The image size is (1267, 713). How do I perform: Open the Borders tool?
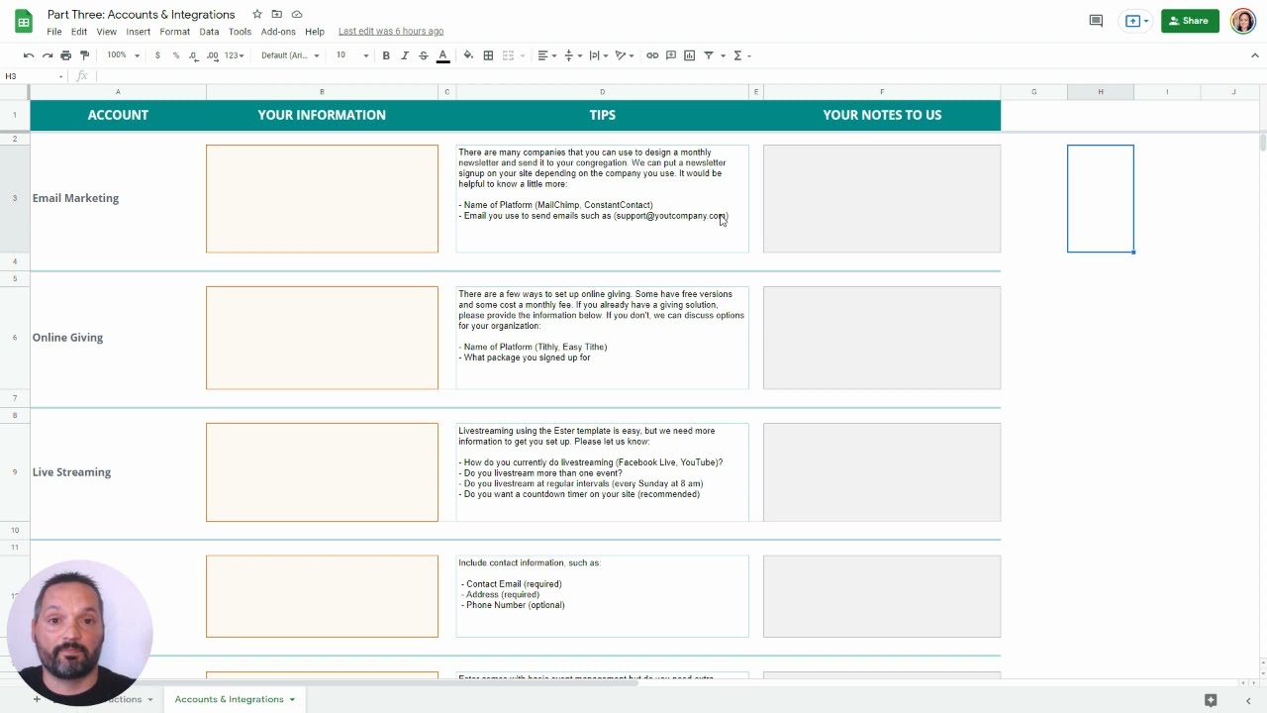click(x=488, y=55)
